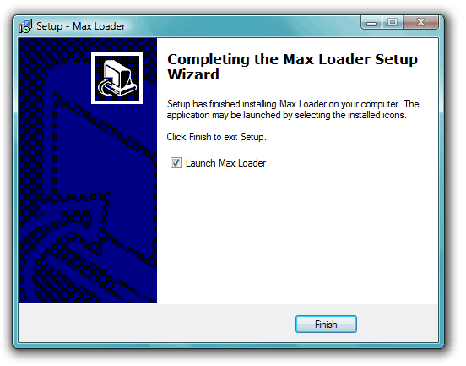Click the 'Setup - Max Loader' title text
The width and height of the screenshot is (466, 366).
[80, 26]
